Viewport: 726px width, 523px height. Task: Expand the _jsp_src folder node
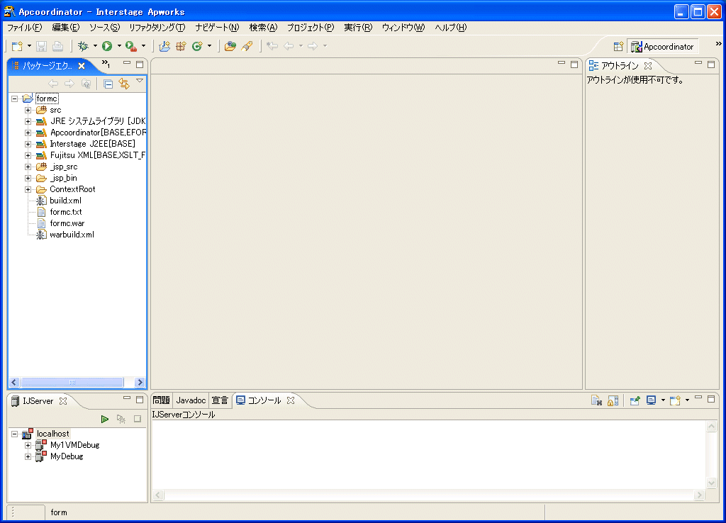tap(28, 167)
